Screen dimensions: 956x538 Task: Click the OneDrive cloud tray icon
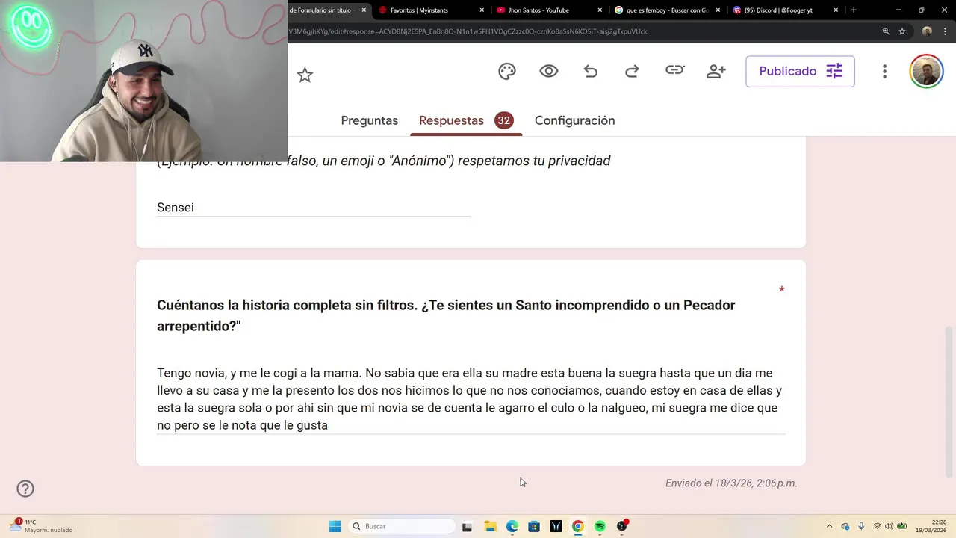tap(845, 526)
